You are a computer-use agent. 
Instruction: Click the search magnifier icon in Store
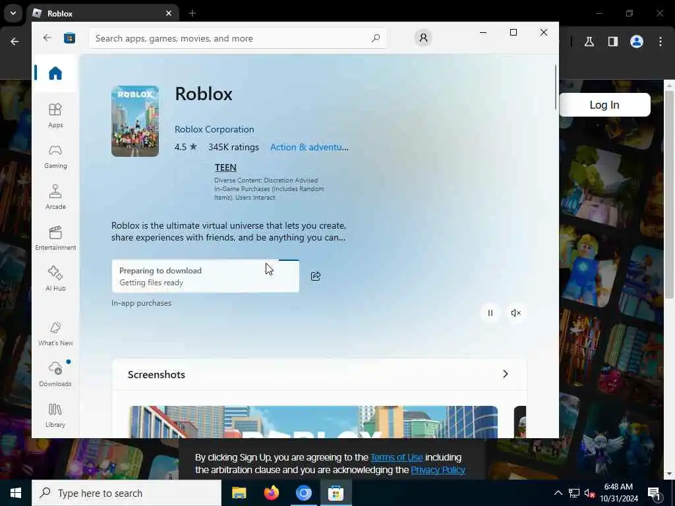pos(375,38)
